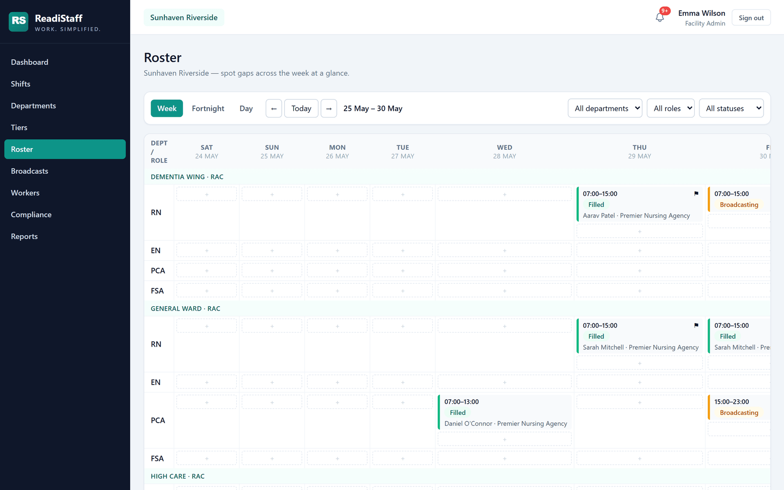Viewport: 784px width, 490px height.
Task: Add General Ward PCA shift on Saturday 24 May
Action: (x=207, y=402)
